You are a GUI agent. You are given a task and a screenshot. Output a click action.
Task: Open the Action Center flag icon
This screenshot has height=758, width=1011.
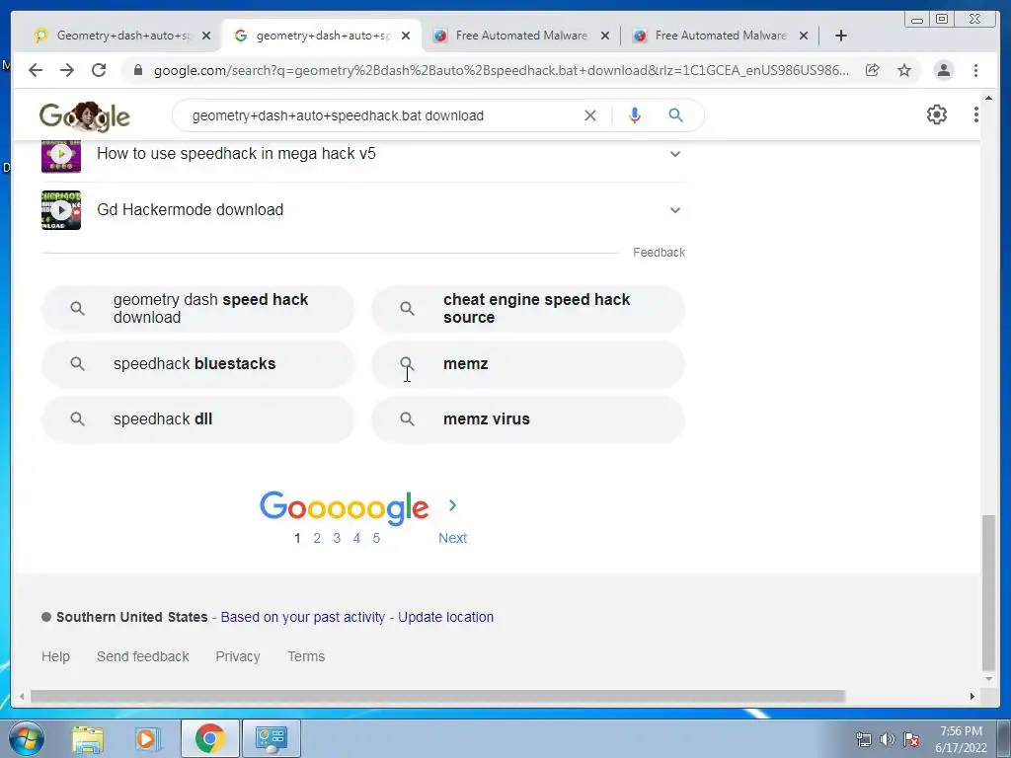tap(911, 739)
